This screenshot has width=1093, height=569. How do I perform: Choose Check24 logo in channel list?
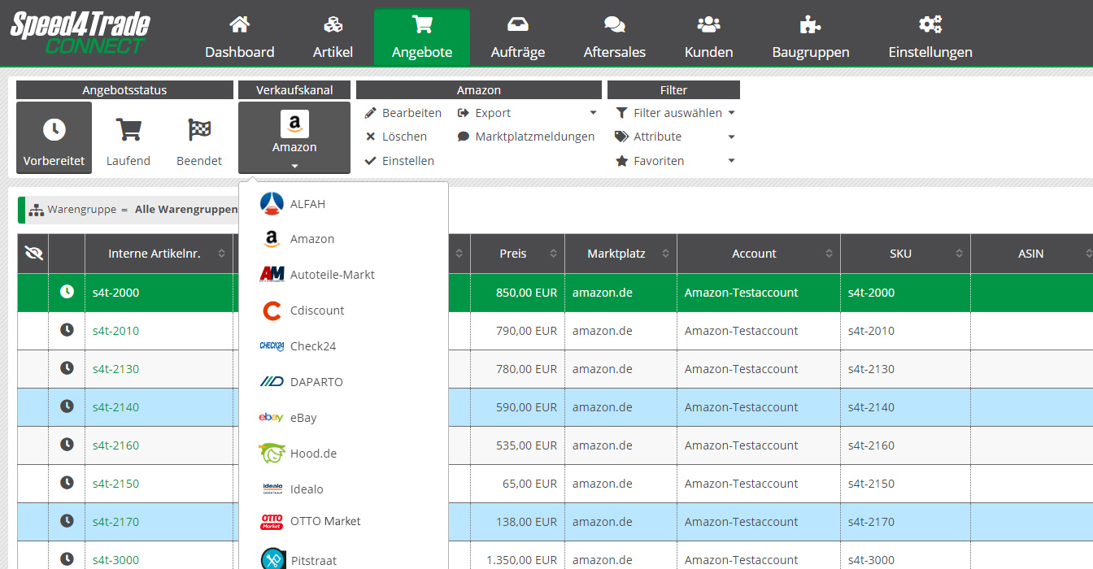(x=272, y=346)
